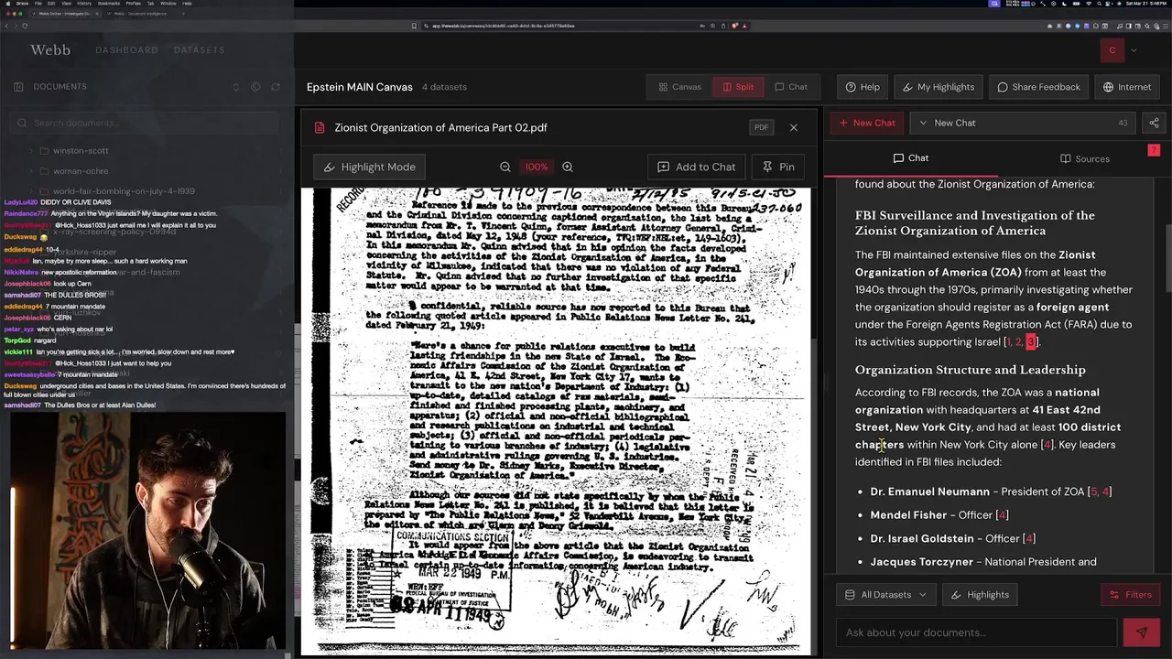Click the tag icon in Documents header
The image size is (1172, 659).
[255, 87]
